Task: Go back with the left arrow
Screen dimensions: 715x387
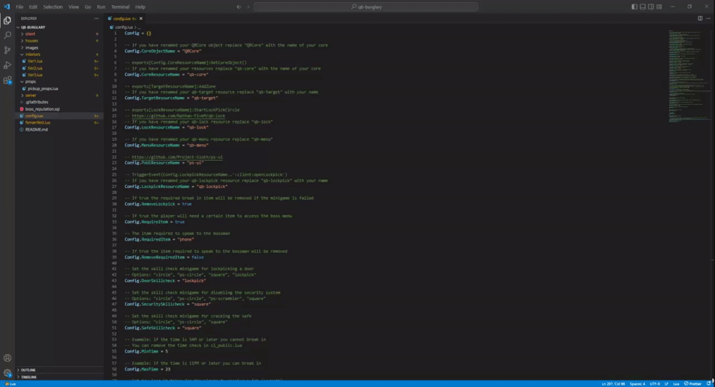Action: click(239, 7)
